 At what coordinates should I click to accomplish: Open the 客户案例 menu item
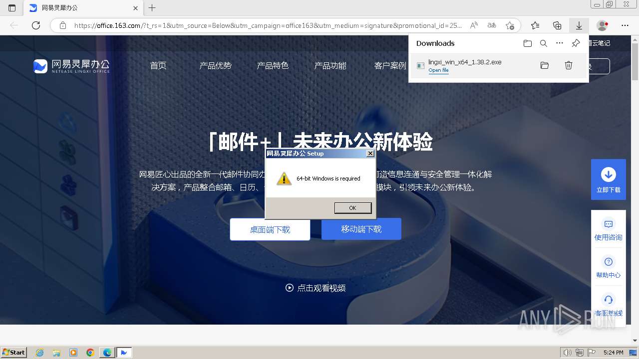pos(390,66)
